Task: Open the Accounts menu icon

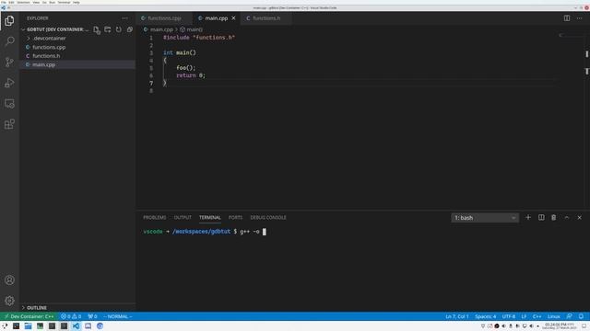Action: (x=9, y=280)
